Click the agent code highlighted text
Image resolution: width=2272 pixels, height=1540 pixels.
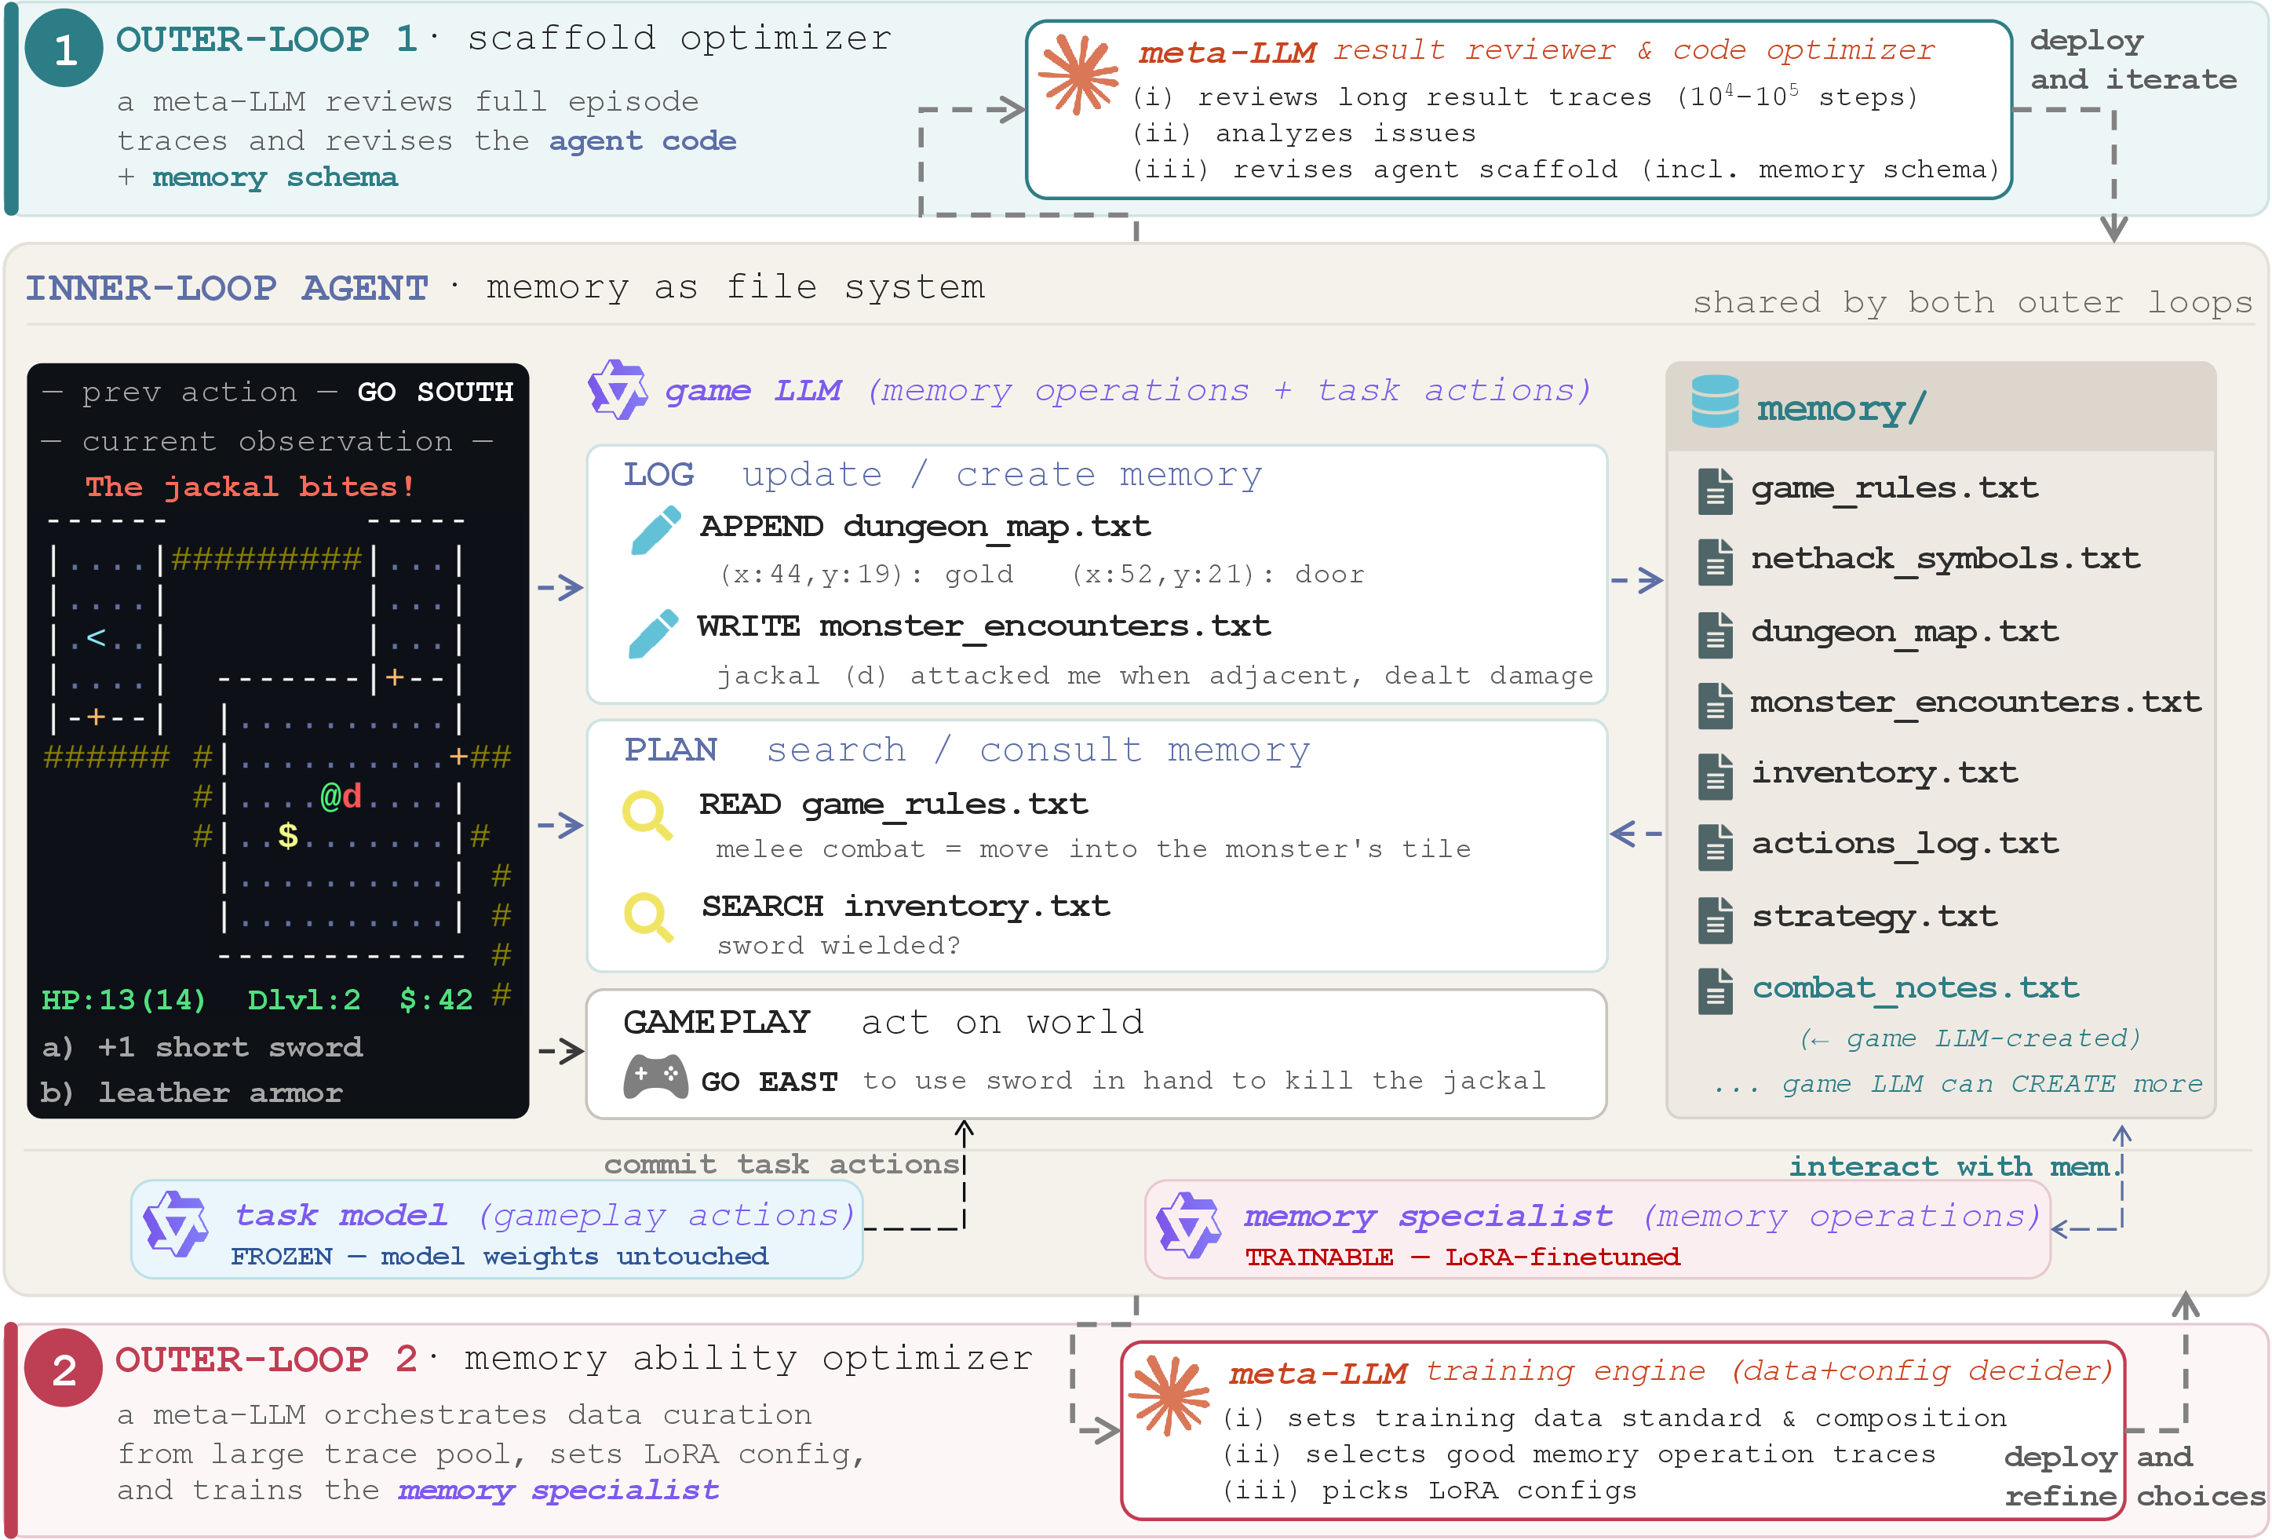[x=642, y=140]
